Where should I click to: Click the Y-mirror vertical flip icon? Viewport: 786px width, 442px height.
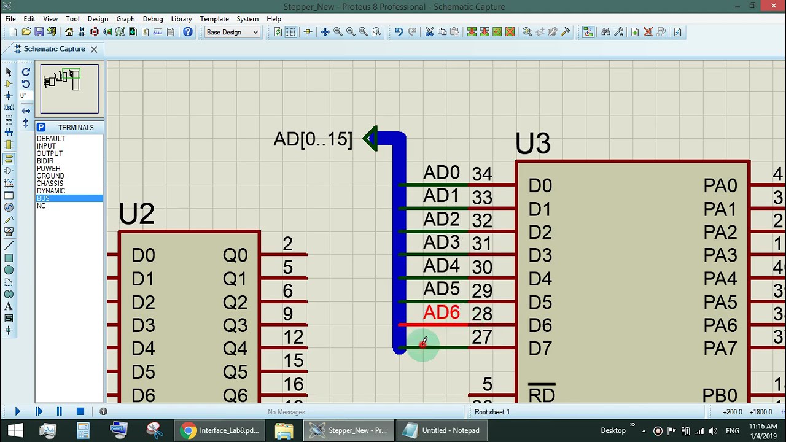pyautogui.click(x=26, y=123)
